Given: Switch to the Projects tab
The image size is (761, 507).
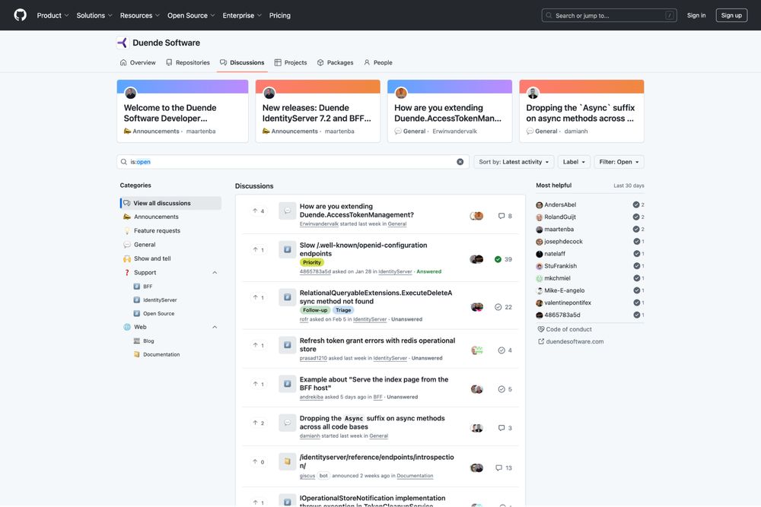Looking at the screenshot, I should tap(291, 62).
